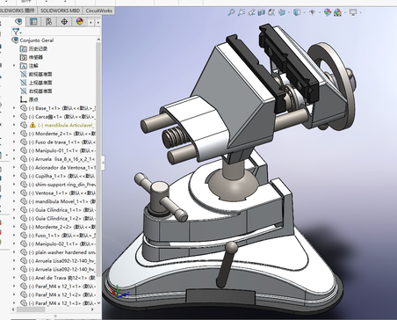This screenshot has width=397, height=320.
Task: Select plain washer hardened part
Action: click(x=61, y=252)
